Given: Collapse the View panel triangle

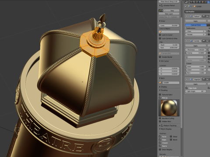Looking at the screenshot, I should 160,21.
